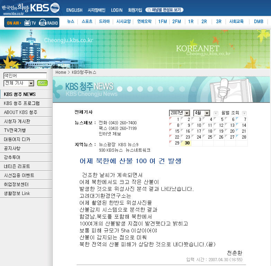Open 강추투어 sidebar item
This screenshot has width=271, height=266.
(26, 157)
